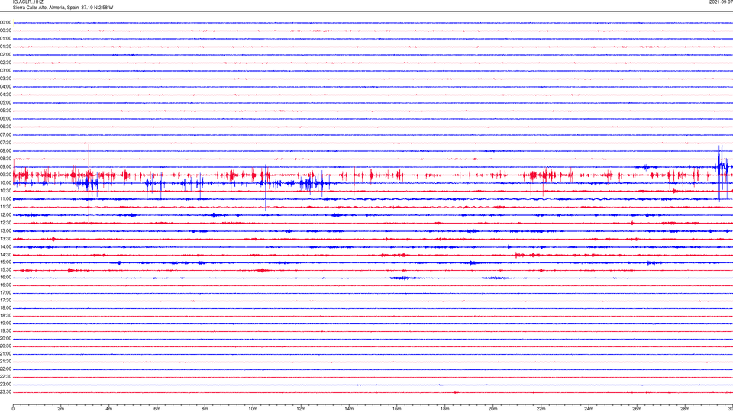The height and width of the screenshot is (412, 733).
Task: Select the 8m axis tick label
Action: coord(205,409)
